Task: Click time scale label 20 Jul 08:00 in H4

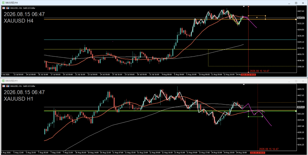Action: [68, 75]
